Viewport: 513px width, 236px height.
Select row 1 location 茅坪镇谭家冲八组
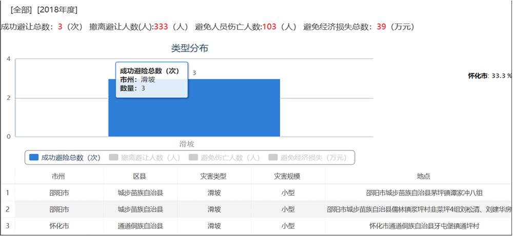click(424, 193)
